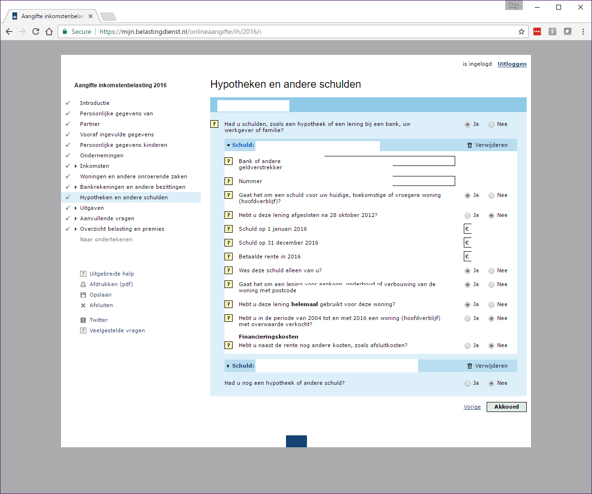Open help for the hoofdverblijf schuld question
Image resolution: width=592 pixels, height=494 pixels.
pos(228,195)
